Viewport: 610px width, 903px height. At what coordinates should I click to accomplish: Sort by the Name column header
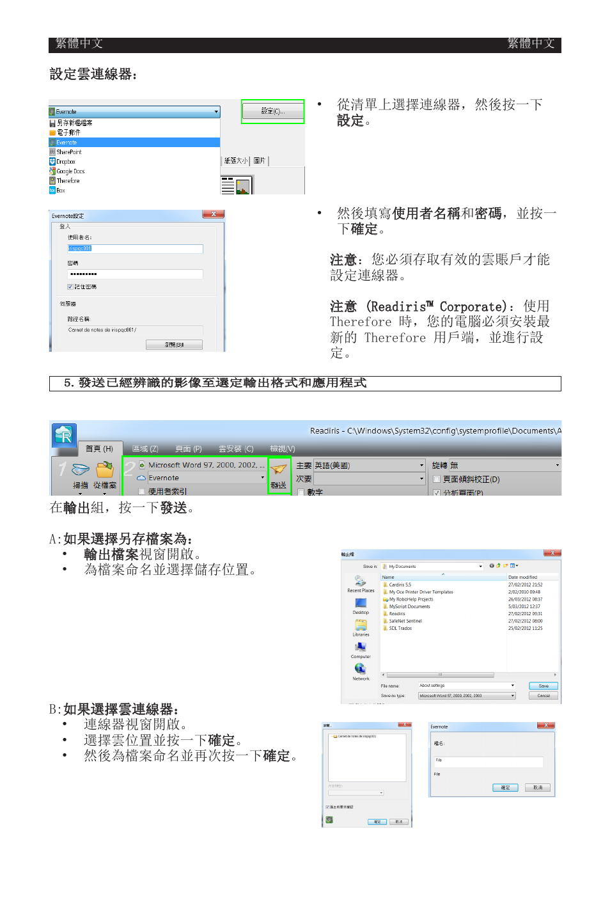click(444, 577)
